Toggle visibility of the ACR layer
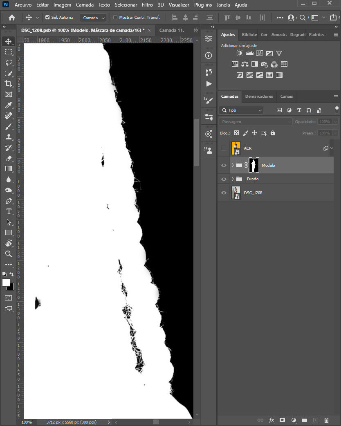Screen dimensions: 341x426 pyautogui.click(x=224, y=148)
